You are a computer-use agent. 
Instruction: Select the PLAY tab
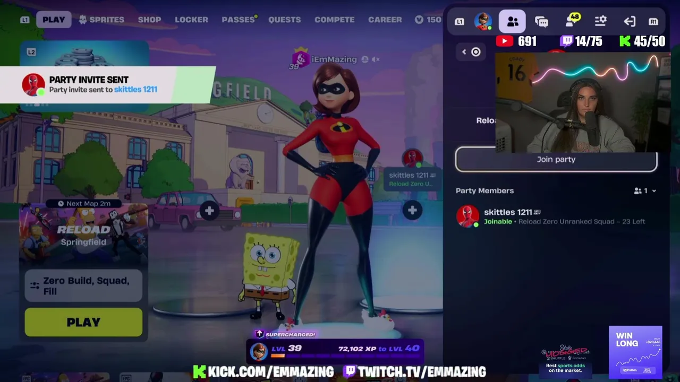coord(54,20)
